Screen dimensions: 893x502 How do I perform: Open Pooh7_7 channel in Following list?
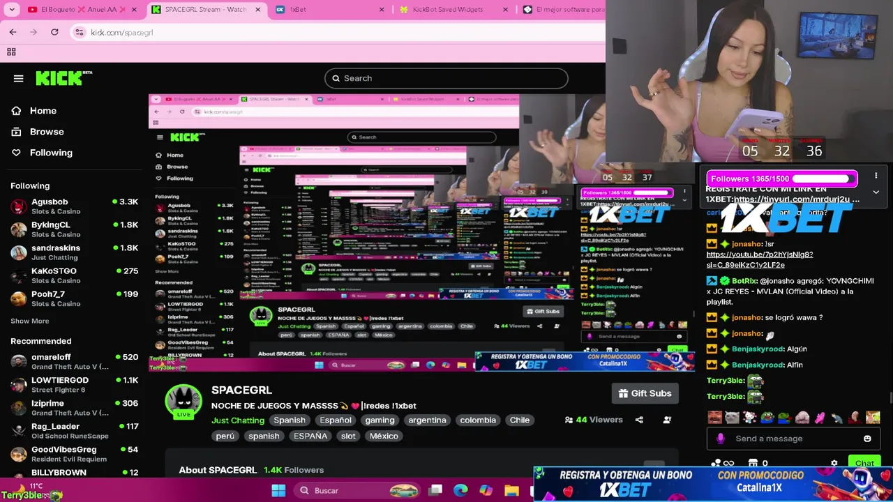pyautogui.click(x=74, y=298)
